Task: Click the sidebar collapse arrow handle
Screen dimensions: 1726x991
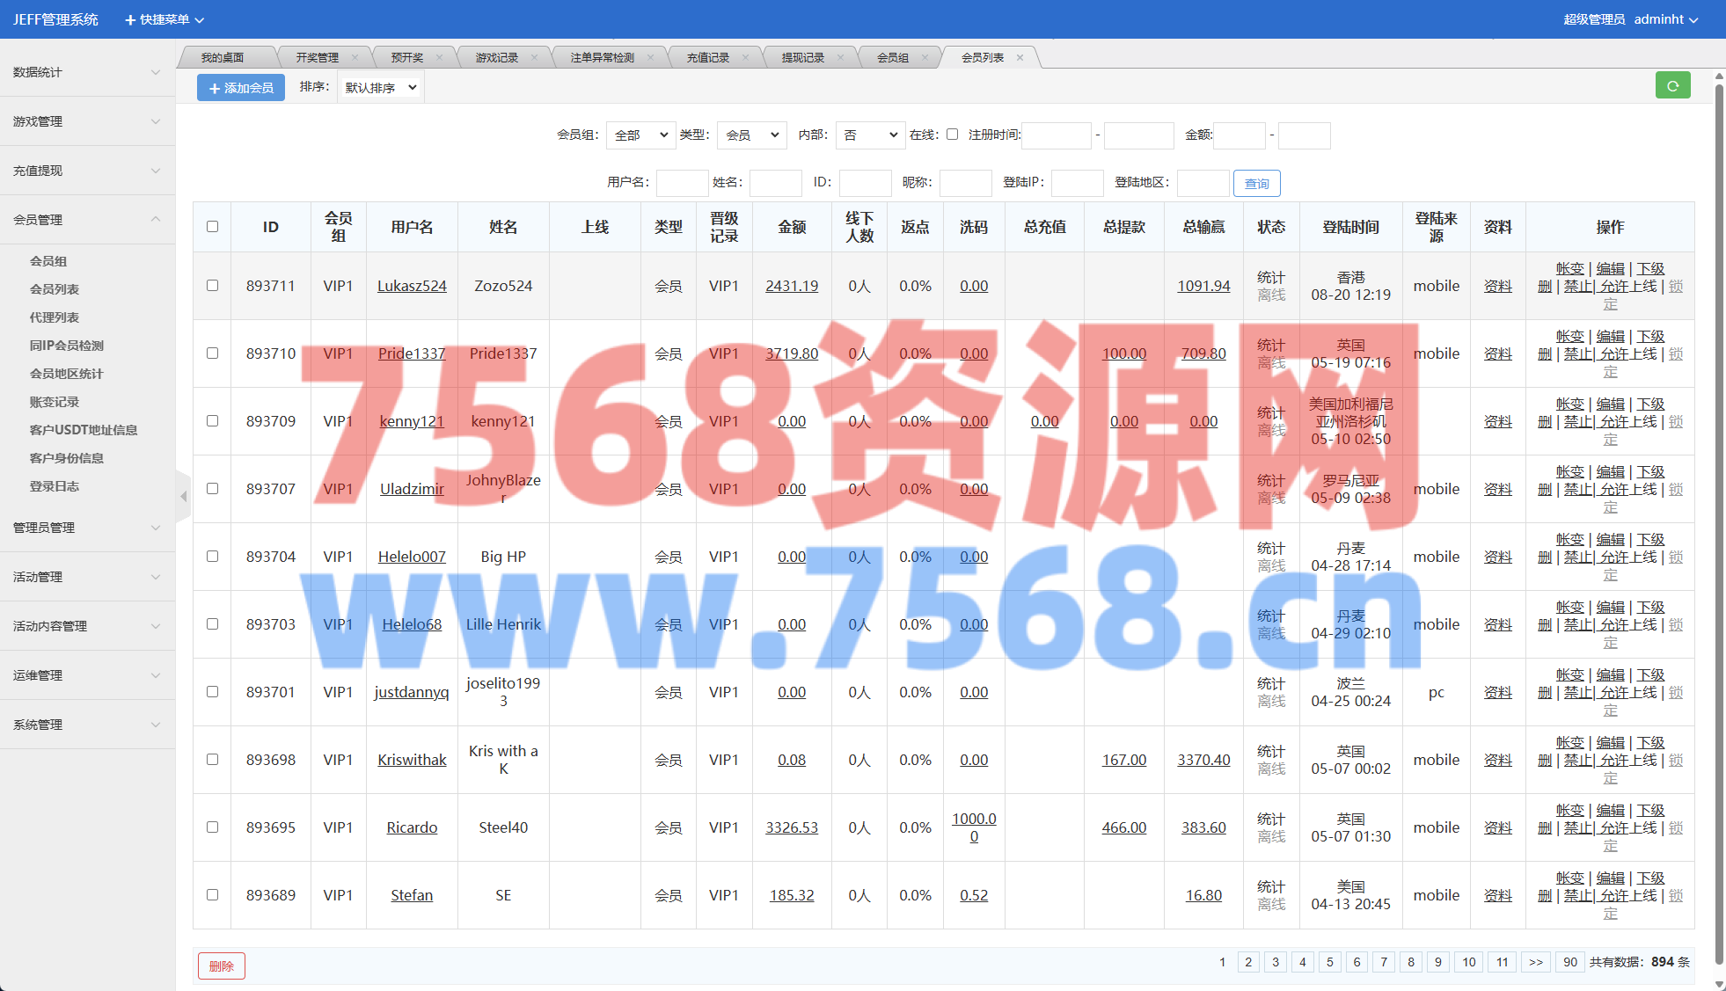Action: 183,497
